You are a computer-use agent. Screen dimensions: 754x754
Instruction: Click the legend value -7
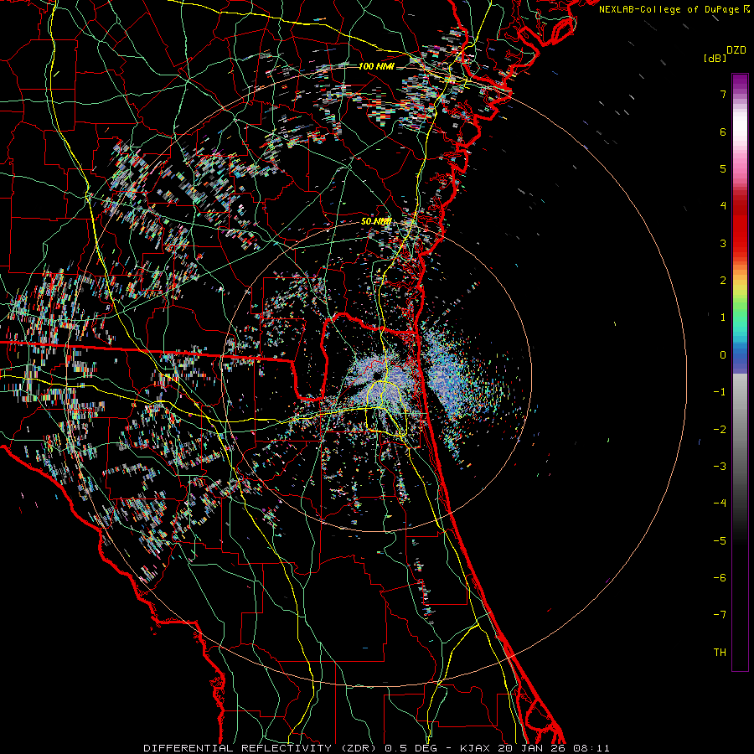[720, 615]
